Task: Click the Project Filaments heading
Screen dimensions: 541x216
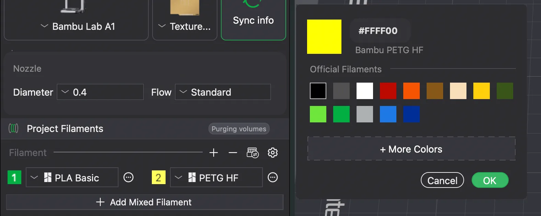Action: [x=65, y=129]
